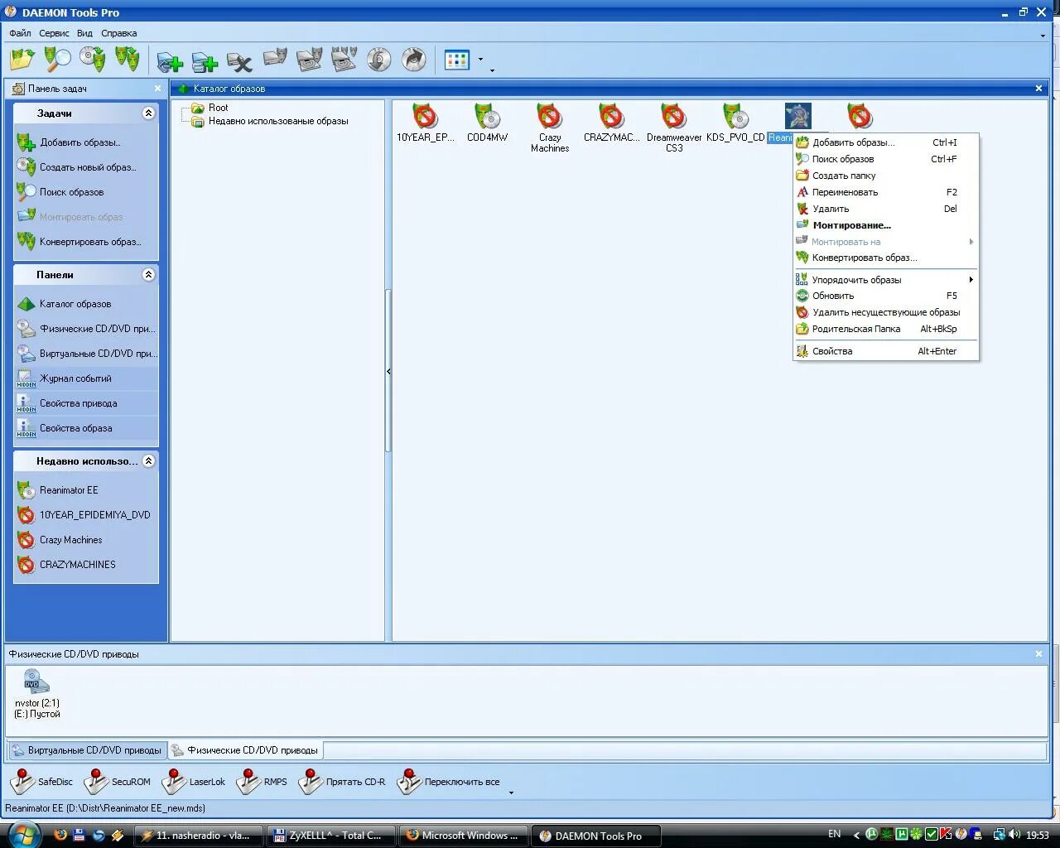Open the Вид menu

coord(84,33)
